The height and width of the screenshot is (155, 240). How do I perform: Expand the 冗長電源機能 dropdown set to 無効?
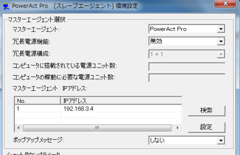pyautogui.click(x=187, y=41)
